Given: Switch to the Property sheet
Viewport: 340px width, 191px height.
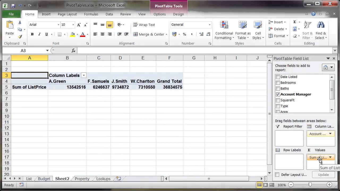Looking at the screenshot, I should (82, 179).
